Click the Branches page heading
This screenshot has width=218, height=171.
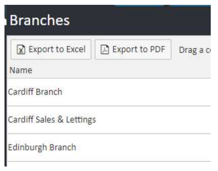coord(39,21)
